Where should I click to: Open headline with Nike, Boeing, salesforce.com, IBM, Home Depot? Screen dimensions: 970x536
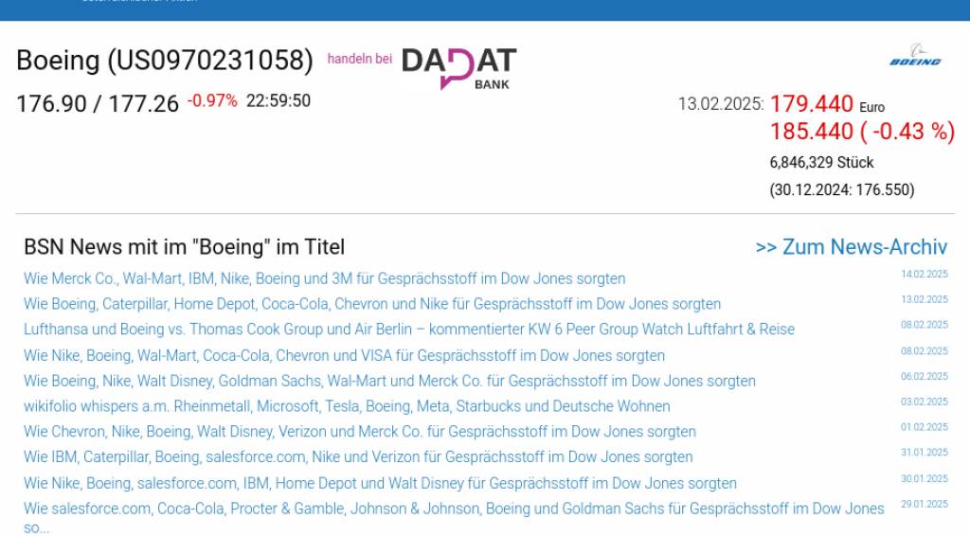380,483
